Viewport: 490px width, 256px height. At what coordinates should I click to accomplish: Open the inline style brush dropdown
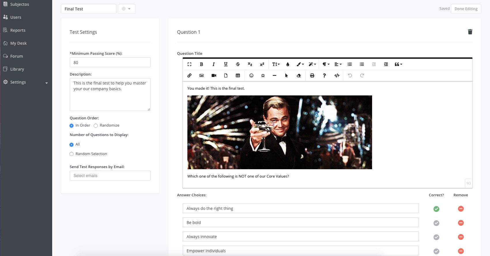(x=300, y=64)
